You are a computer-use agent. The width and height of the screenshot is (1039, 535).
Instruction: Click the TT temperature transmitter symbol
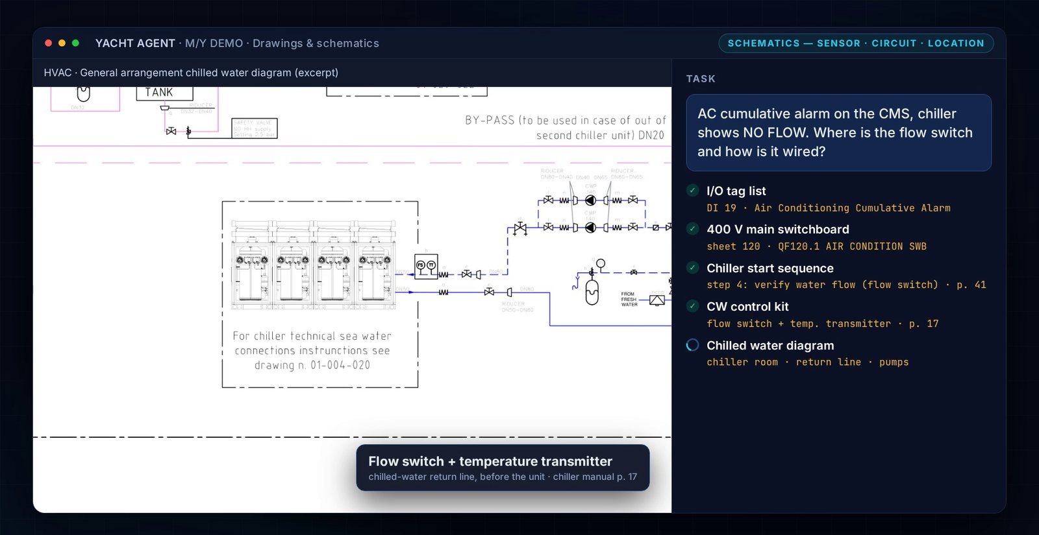(x=431, y=265)
